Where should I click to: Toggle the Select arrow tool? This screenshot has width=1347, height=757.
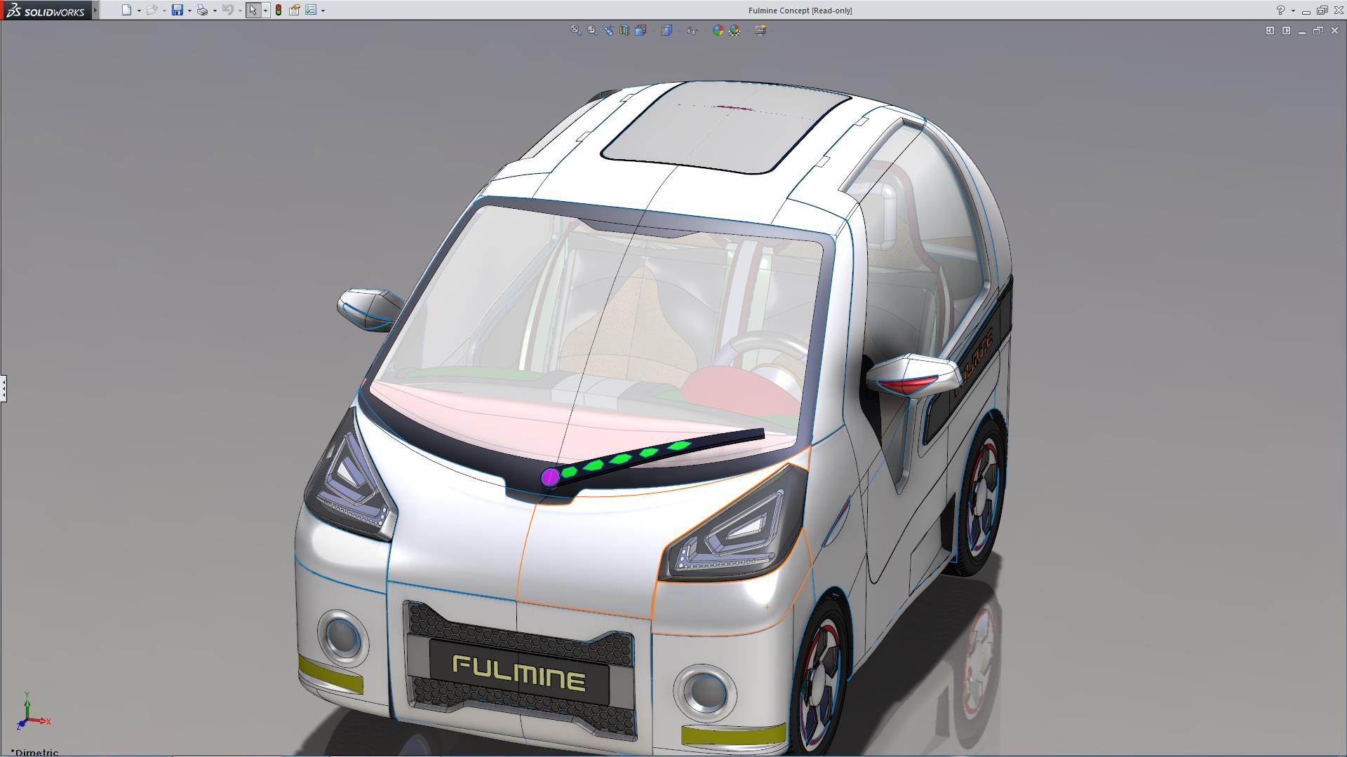[x=253, y=11]
